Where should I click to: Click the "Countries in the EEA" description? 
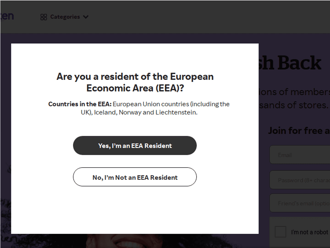[x=139, y=108]
